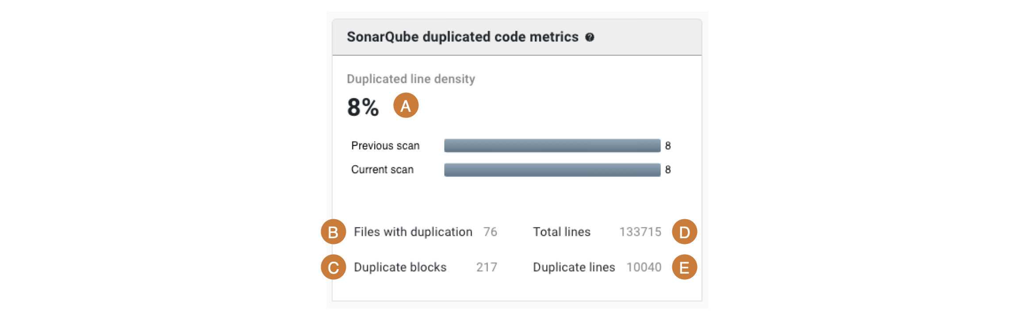The image size is (1035, 320).
Task: Select the orange marker labeled A
Action: [x=406, y=106]
